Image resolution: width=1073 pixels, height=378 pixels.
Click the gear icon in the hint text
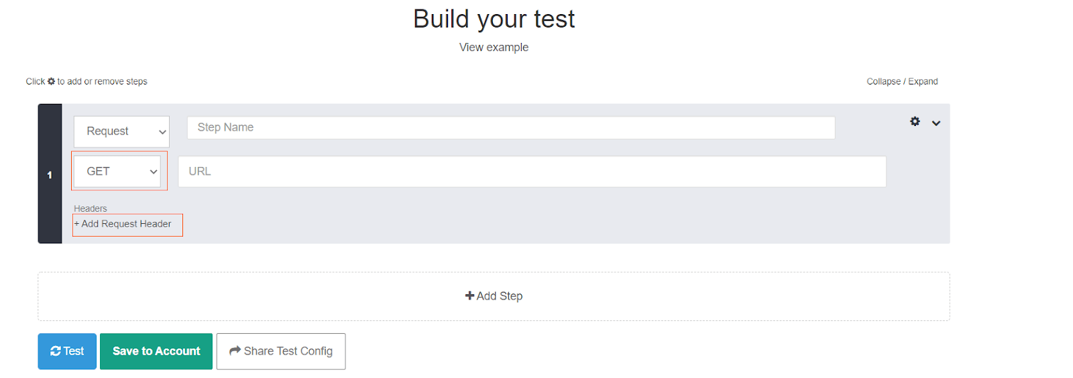pos(51,81)
